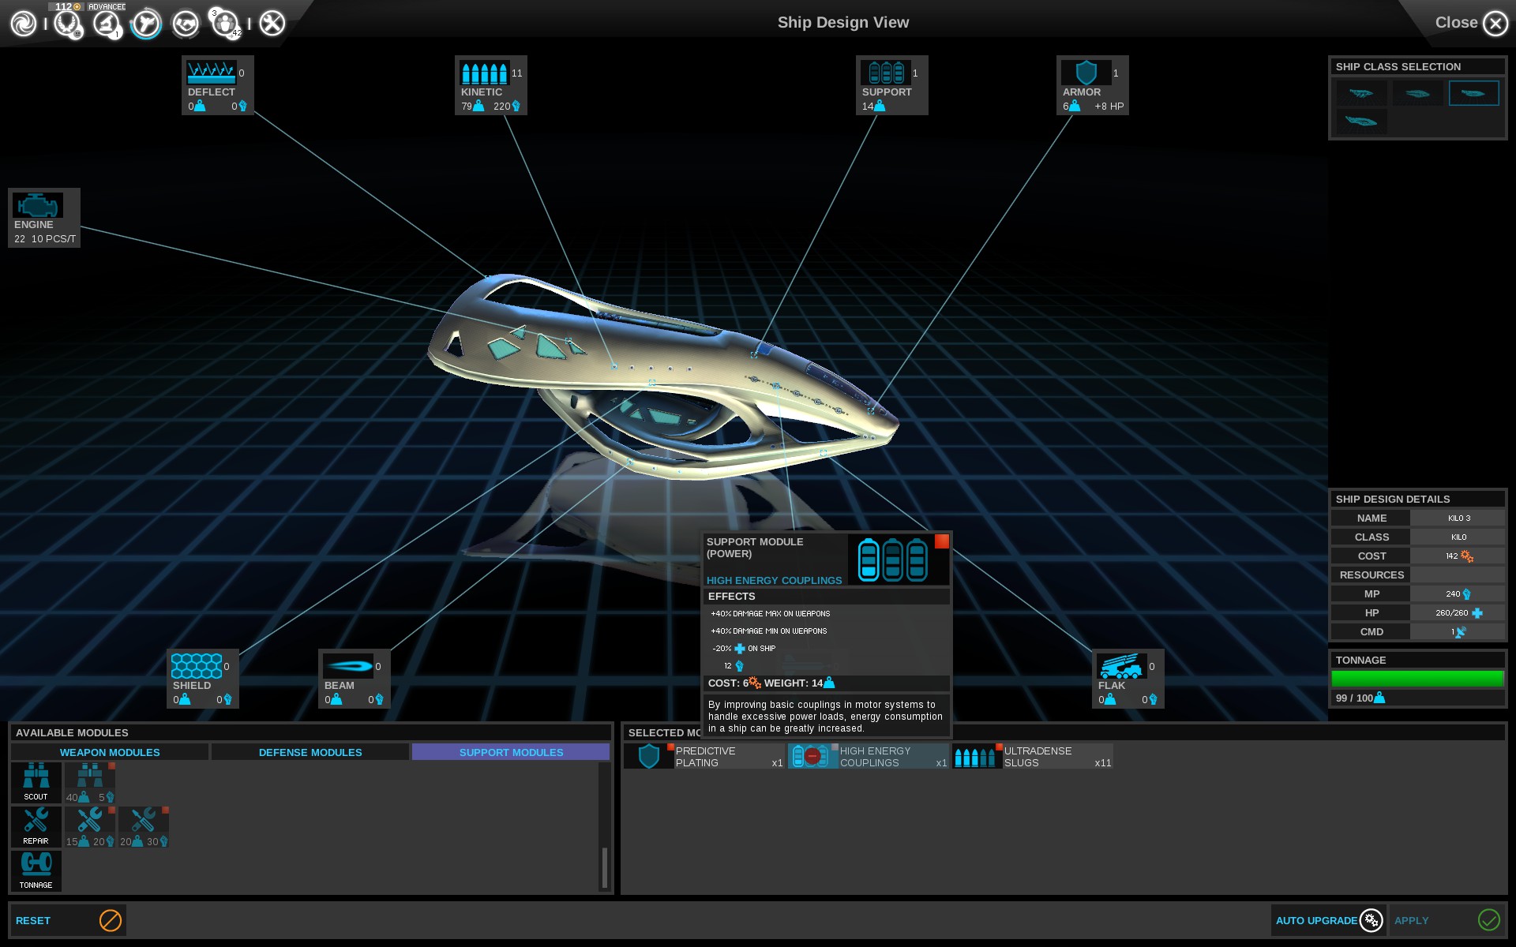1516x947 pixels.
Task: Open the research microscope icon
Action: [106, 24]
